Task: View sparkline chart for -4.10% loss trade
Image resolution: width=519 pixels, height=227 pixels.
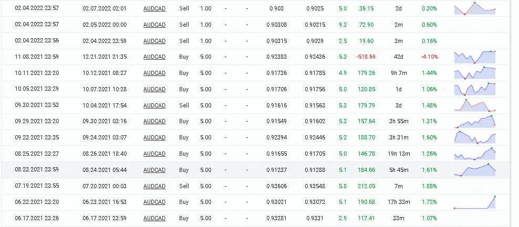Action: (x=475, y=57)
